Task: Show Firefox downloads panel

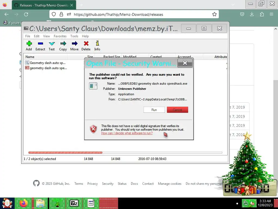Action: point(252,14)
